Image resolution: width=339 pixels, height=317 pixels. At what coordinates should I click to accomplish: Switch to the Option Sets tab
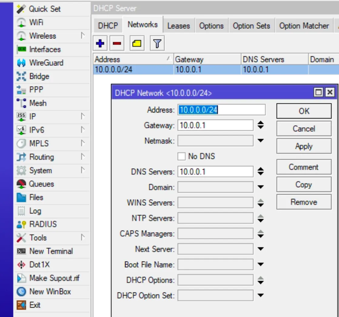[x=251, y=26]
